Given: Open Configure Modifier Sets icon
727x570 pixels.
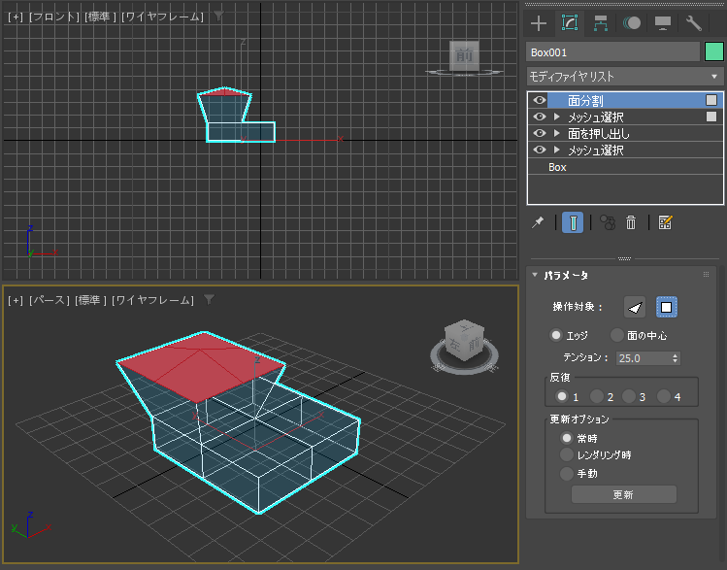Looking at the screenshot, I should point(665,222).
